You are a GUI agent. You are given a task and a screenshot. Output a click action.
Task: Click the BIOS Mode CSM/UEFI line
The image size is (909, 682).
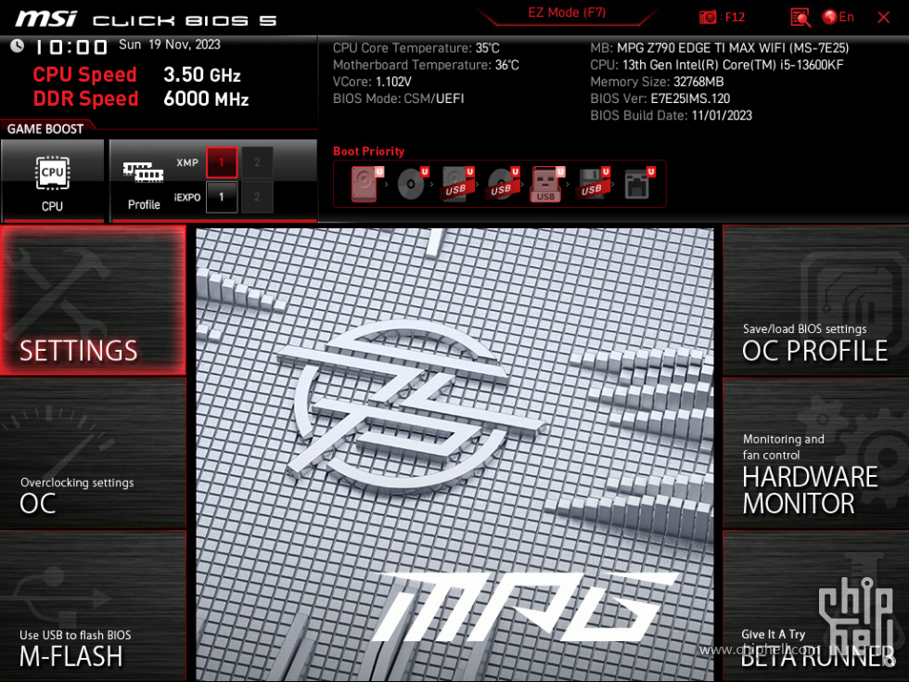pyautogui.click(x=398, y=98)
